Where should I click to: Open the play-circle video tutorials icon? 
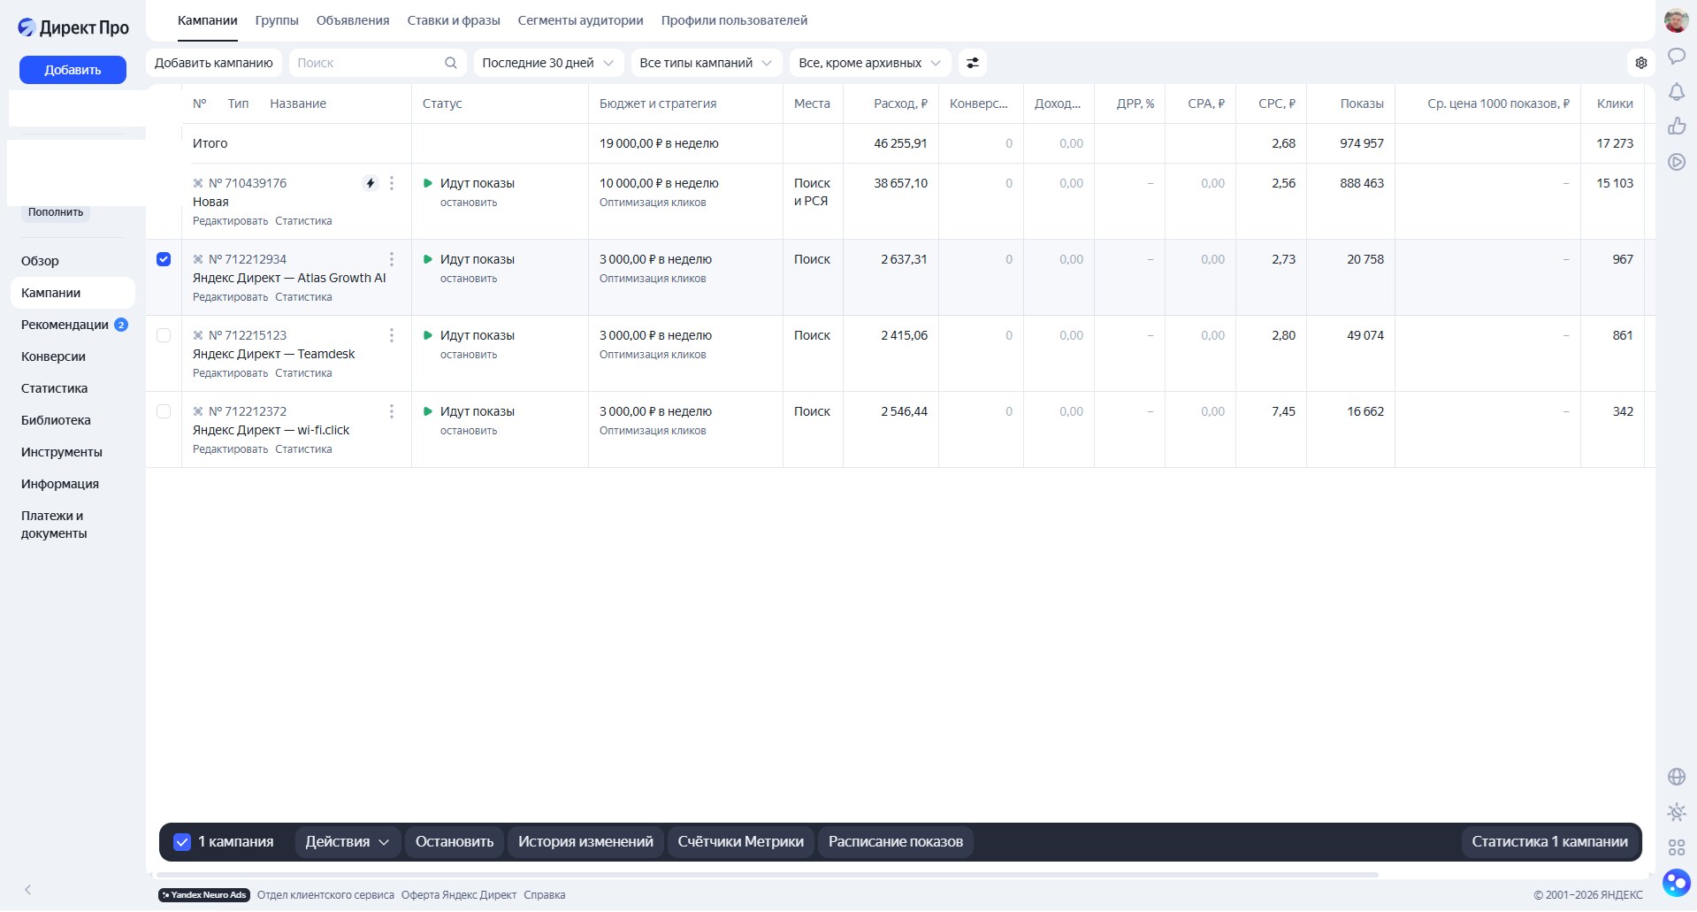(x=1676, y=162)
